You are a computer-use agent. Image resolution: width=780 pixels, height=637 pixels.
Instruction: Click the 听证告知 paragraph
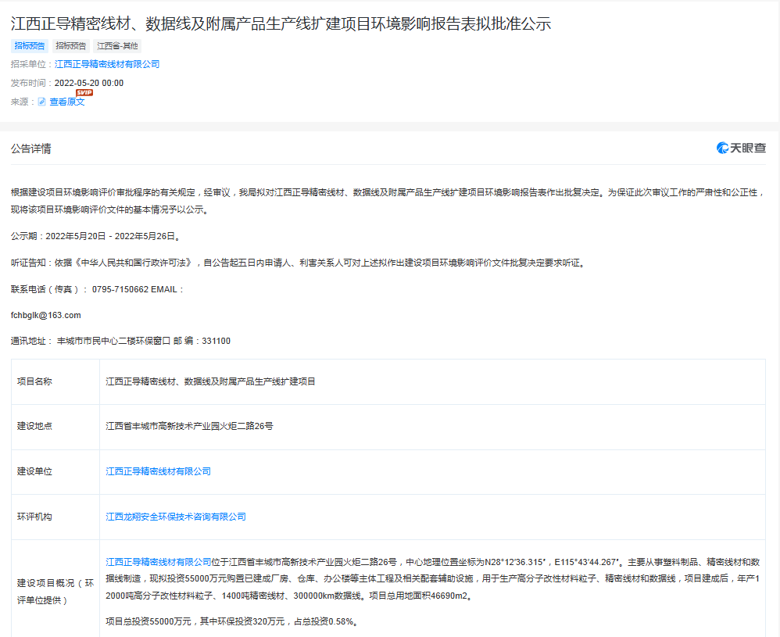(299, 263)
